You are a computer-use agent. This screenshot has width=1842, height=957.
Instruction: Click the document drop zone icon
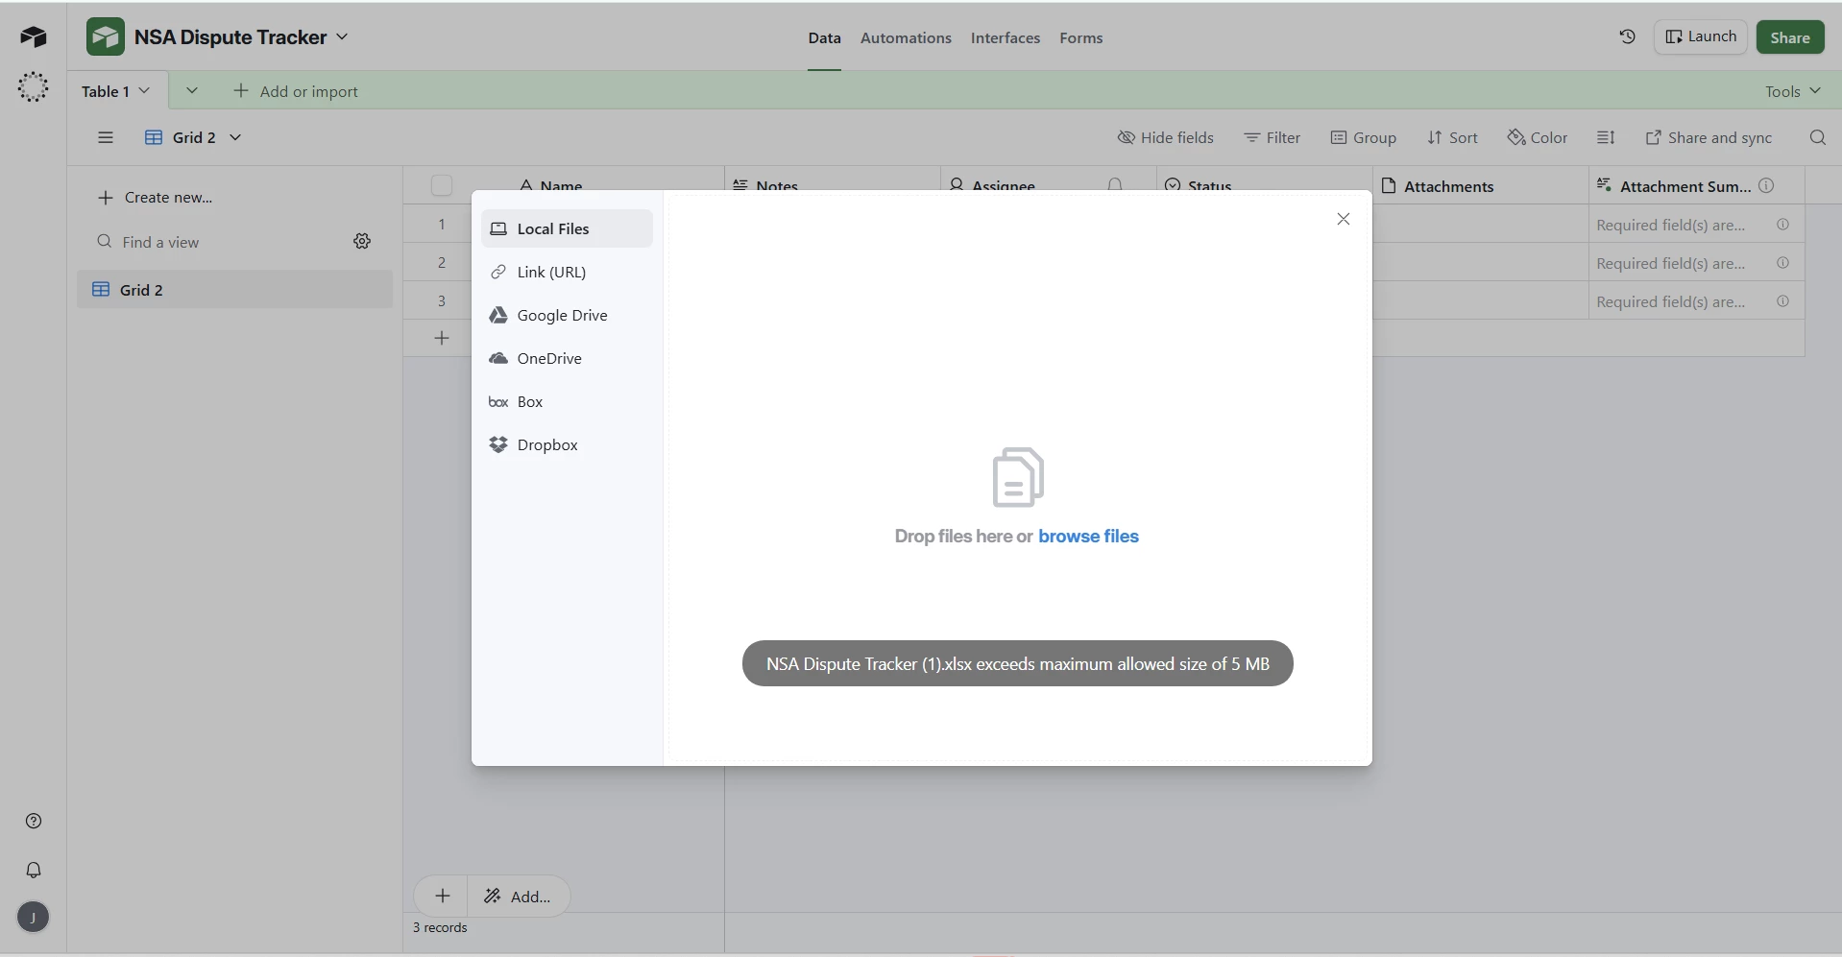tap(1017, 477)
